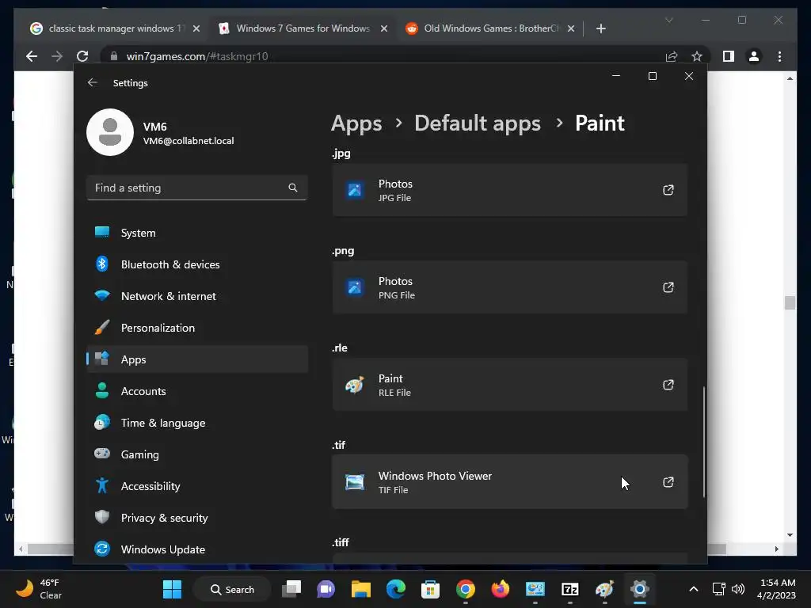Open Accounts settings
The image size is (811, 608).
[197, 391]
